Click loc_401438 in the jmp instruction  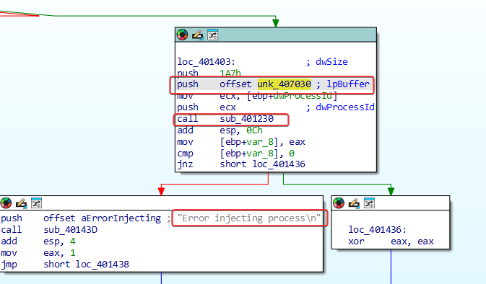click(x=103, y=265)
